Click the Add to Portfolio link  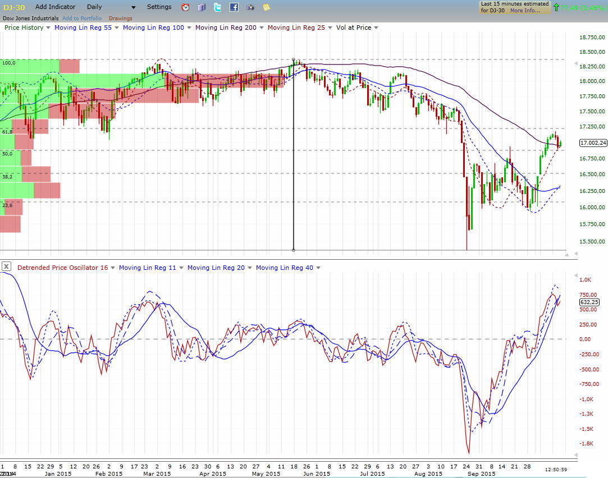tap(82, 19)
